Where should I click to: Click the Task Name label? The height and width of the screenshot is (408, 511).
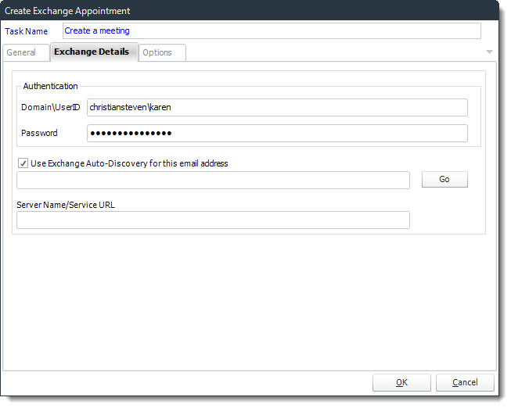(x=27, y=31)
